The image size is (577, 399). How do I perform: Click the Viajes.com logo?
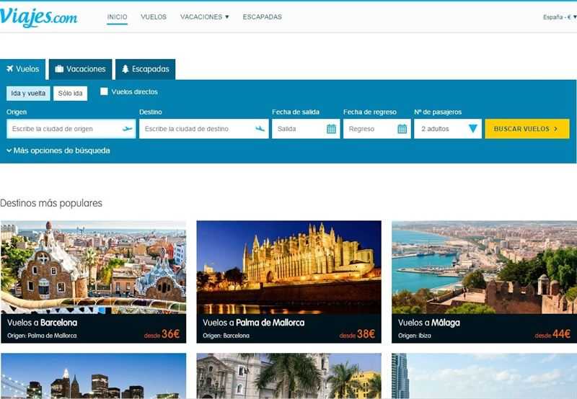coord(38,17)
